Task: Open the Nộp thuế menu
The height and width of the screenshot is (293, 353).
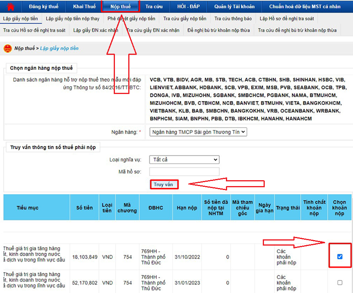Action: (x=121, y=7)
